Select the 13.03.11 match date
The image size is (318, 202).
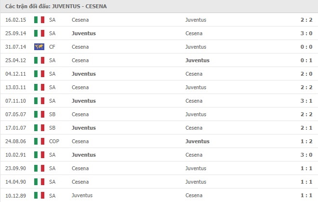15,87
